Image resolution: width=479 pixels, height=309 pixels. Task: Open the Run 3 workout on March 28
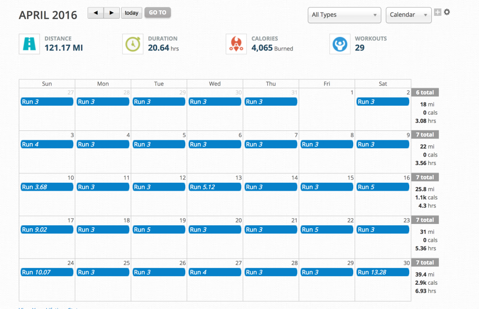pyautogui.click(x=103, y=102)
